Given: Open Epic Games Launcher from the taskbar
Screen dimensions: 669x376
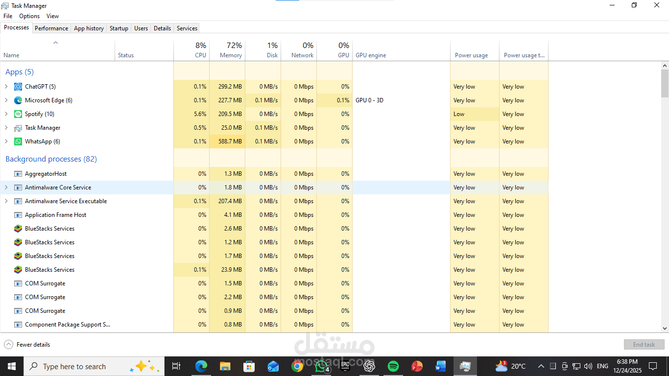Looking at the screenshot, I should tap(345, 366).
